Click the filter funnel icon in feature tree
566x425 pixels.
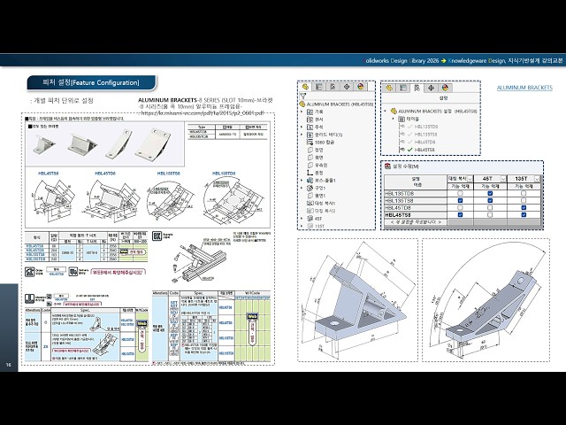tap(302, 97)
